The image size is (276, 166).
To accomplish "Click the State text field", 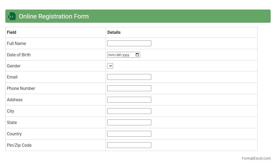I will point(129,122).
